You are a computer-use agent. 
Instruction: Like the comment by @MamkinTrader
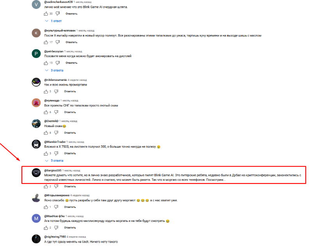(46, 153)
